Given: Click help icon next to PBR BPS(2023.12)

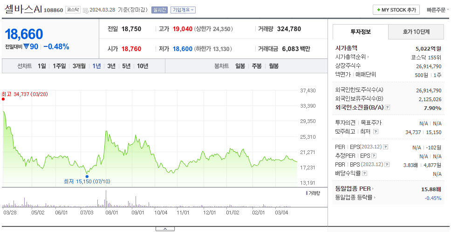Looking at the screenshot, I should (x=387, y=165).
